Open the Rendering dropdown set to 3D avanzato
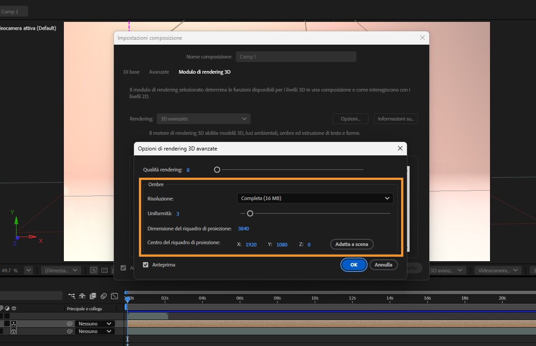Viewport: 536px width, 346px height. coord(203,118)
